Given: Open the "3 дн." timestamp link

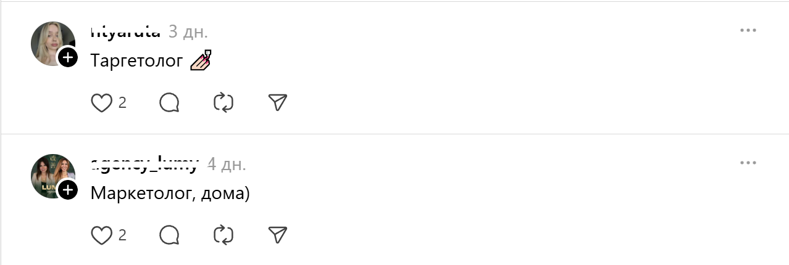Looking at the screenshot, I should [x=188, y=31].
